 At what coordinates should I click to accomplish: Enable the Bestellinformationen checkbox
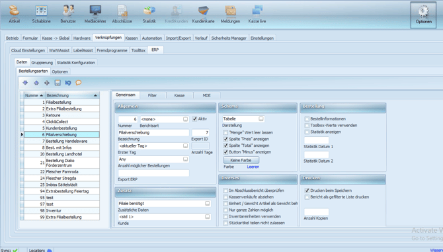click(307, 119)
